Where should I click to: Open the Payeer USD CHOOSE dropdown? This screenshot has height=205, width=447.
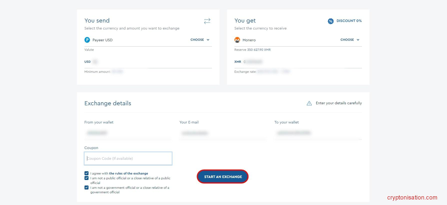(x=200, y=40)
